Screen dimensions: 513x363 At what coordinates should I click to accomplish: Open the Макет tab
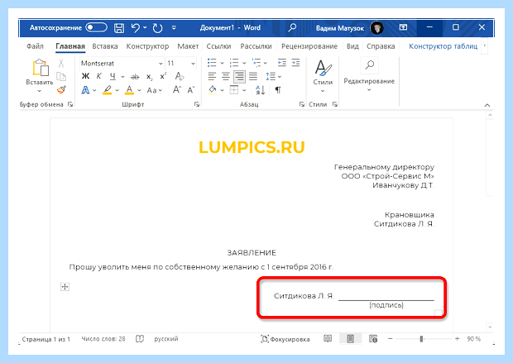188,46
